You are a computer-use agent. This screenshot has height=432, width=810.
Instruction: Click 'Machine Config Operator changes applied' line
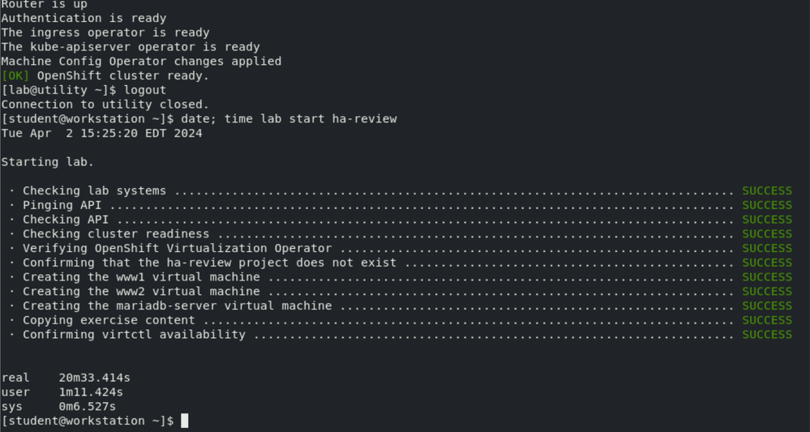coord(141,61)
